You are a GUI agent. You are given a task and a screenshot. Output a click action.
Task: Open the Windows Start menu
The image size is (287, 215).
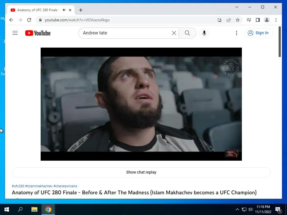click(x=7, y=209)
